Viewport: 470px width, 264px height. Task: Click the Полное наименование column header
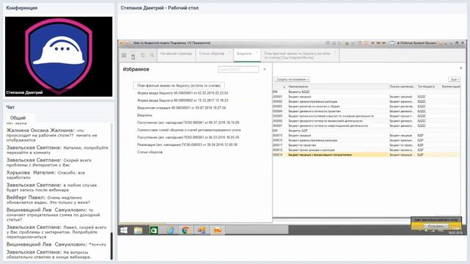402,87
